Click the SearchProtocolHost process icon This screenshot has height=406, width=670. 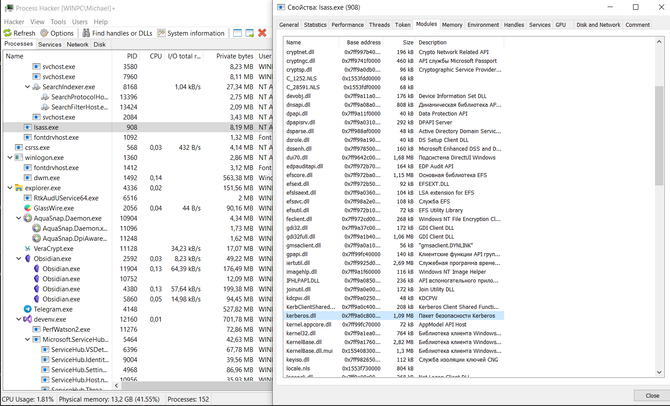tap(45, 97)
